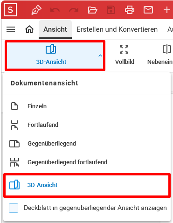Undo the last action
173x223 pixels.
55,10
